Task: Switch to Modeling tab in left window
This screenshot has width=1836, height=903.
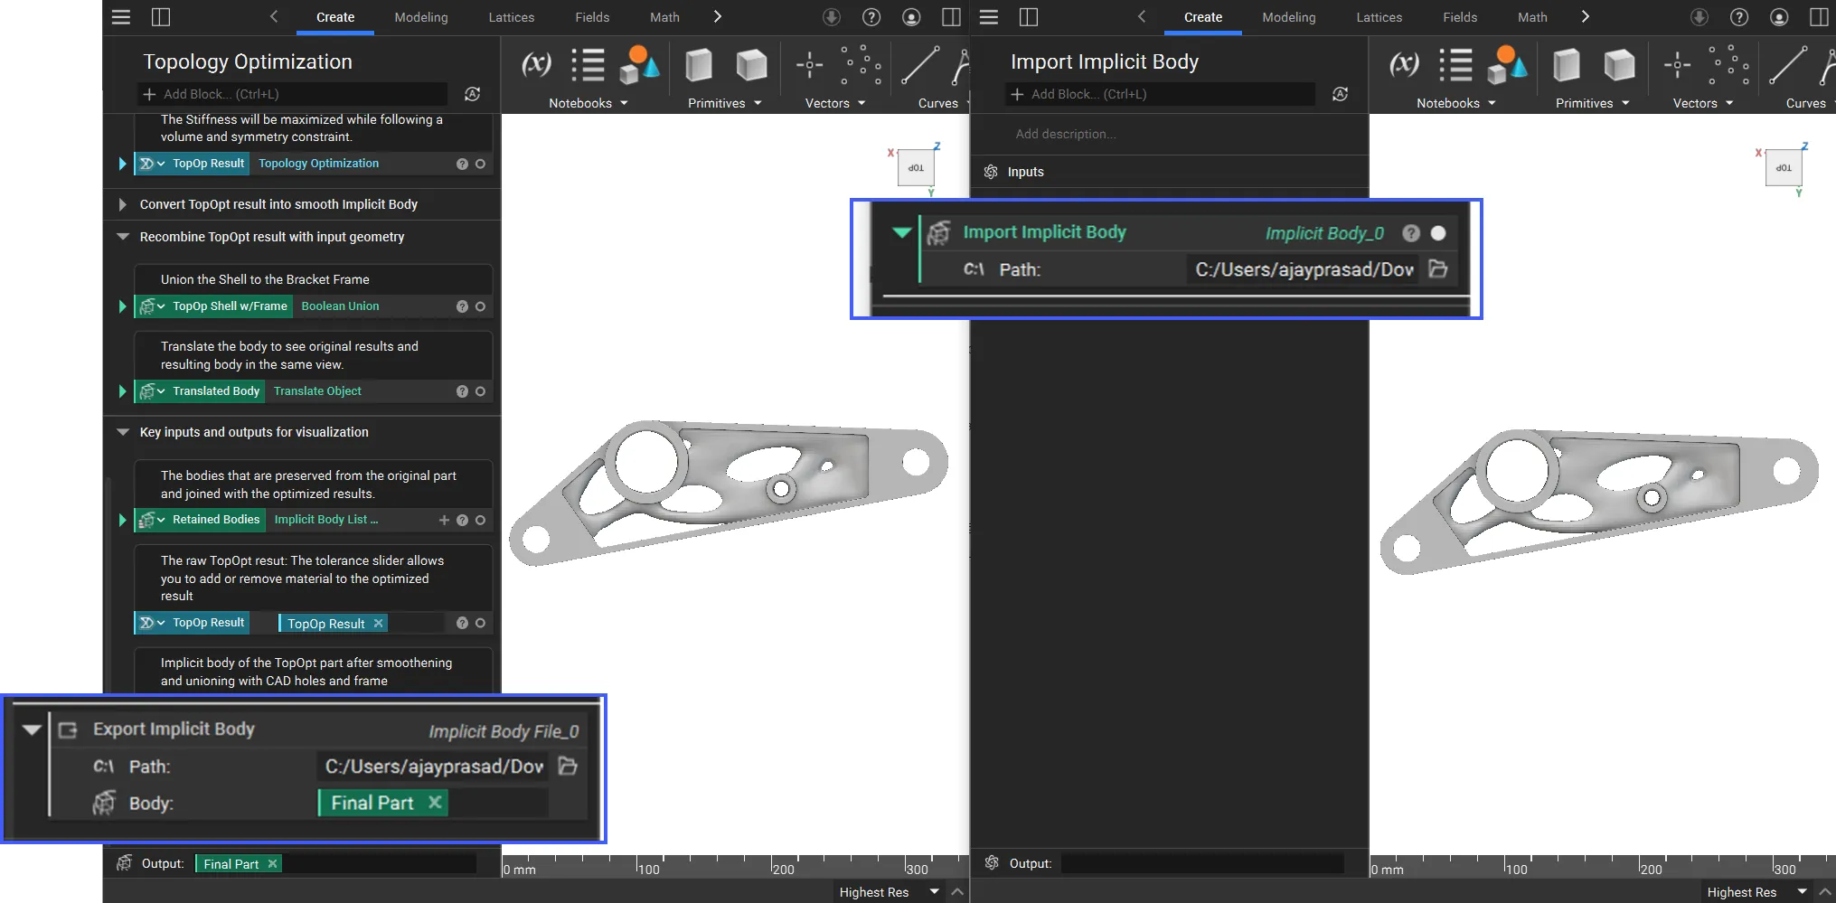Action: (421, 17)
